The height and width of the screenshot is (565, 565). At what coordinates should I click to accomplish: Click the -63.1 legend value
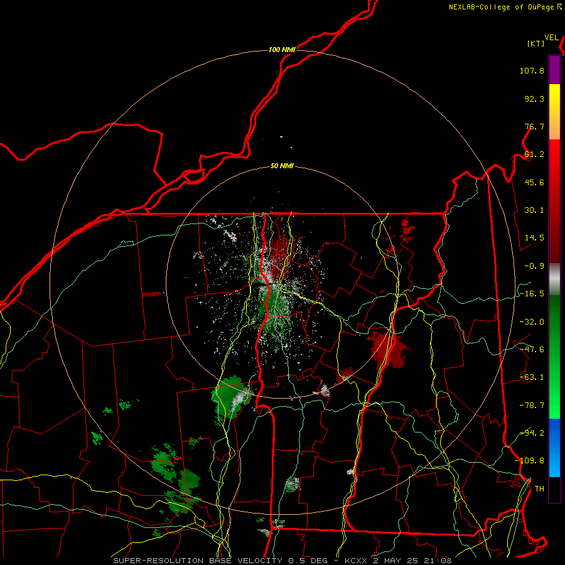tap(532, 377)
